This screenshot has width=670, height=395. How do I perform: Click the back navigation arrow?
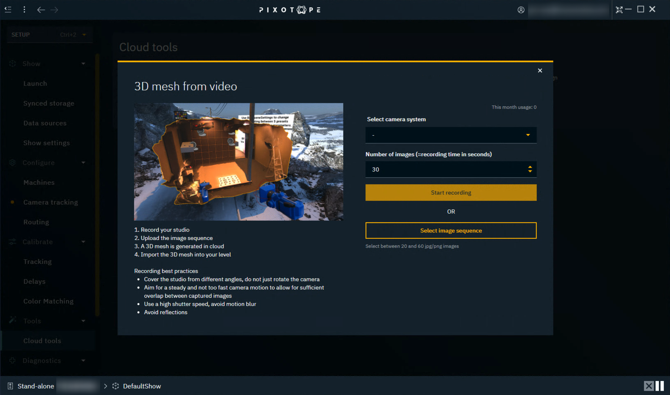point(41,10)
